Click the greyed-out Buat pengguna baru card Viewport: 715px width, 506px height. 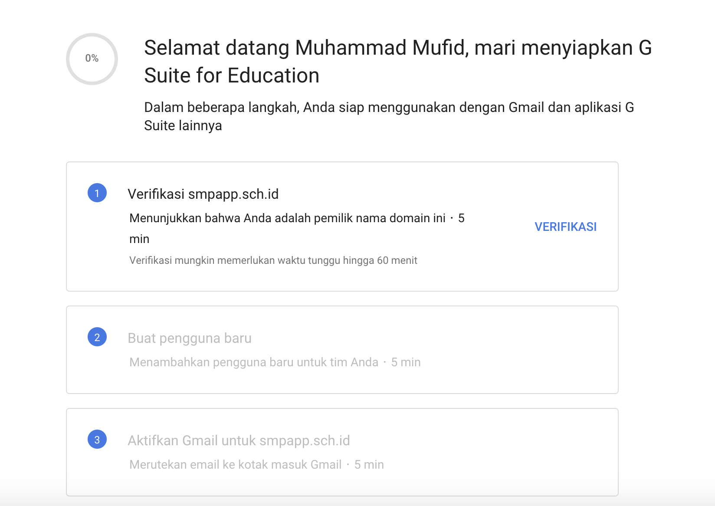342,350
